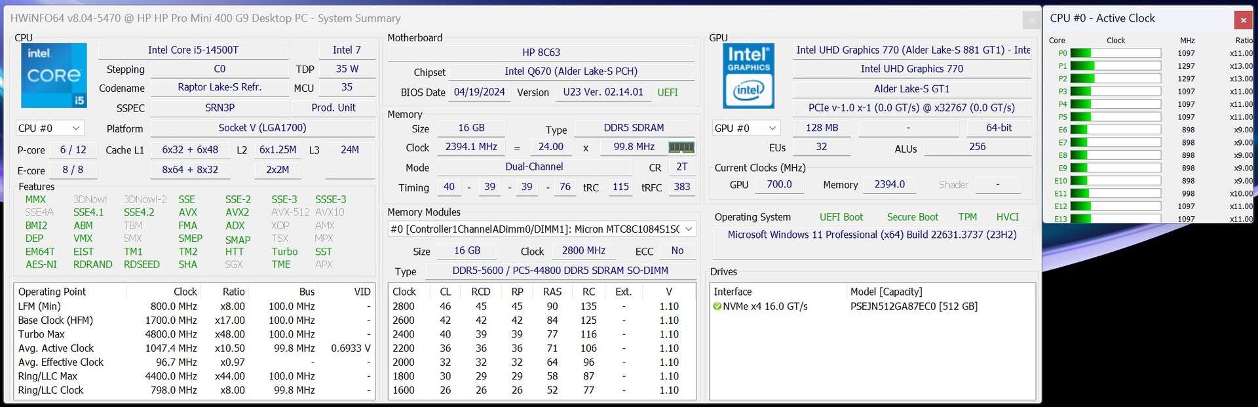Click the memory module icon beside 99.8 MHz
This screenshot has height=407, width=1258.
[x=681, y=147]
